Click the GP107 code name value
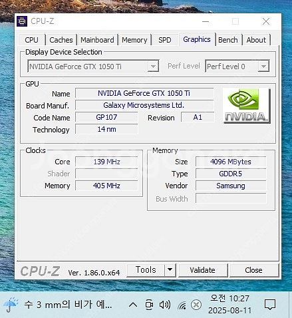Image resolution: width=292 pixels, height=318 pixels. [106, 117]
